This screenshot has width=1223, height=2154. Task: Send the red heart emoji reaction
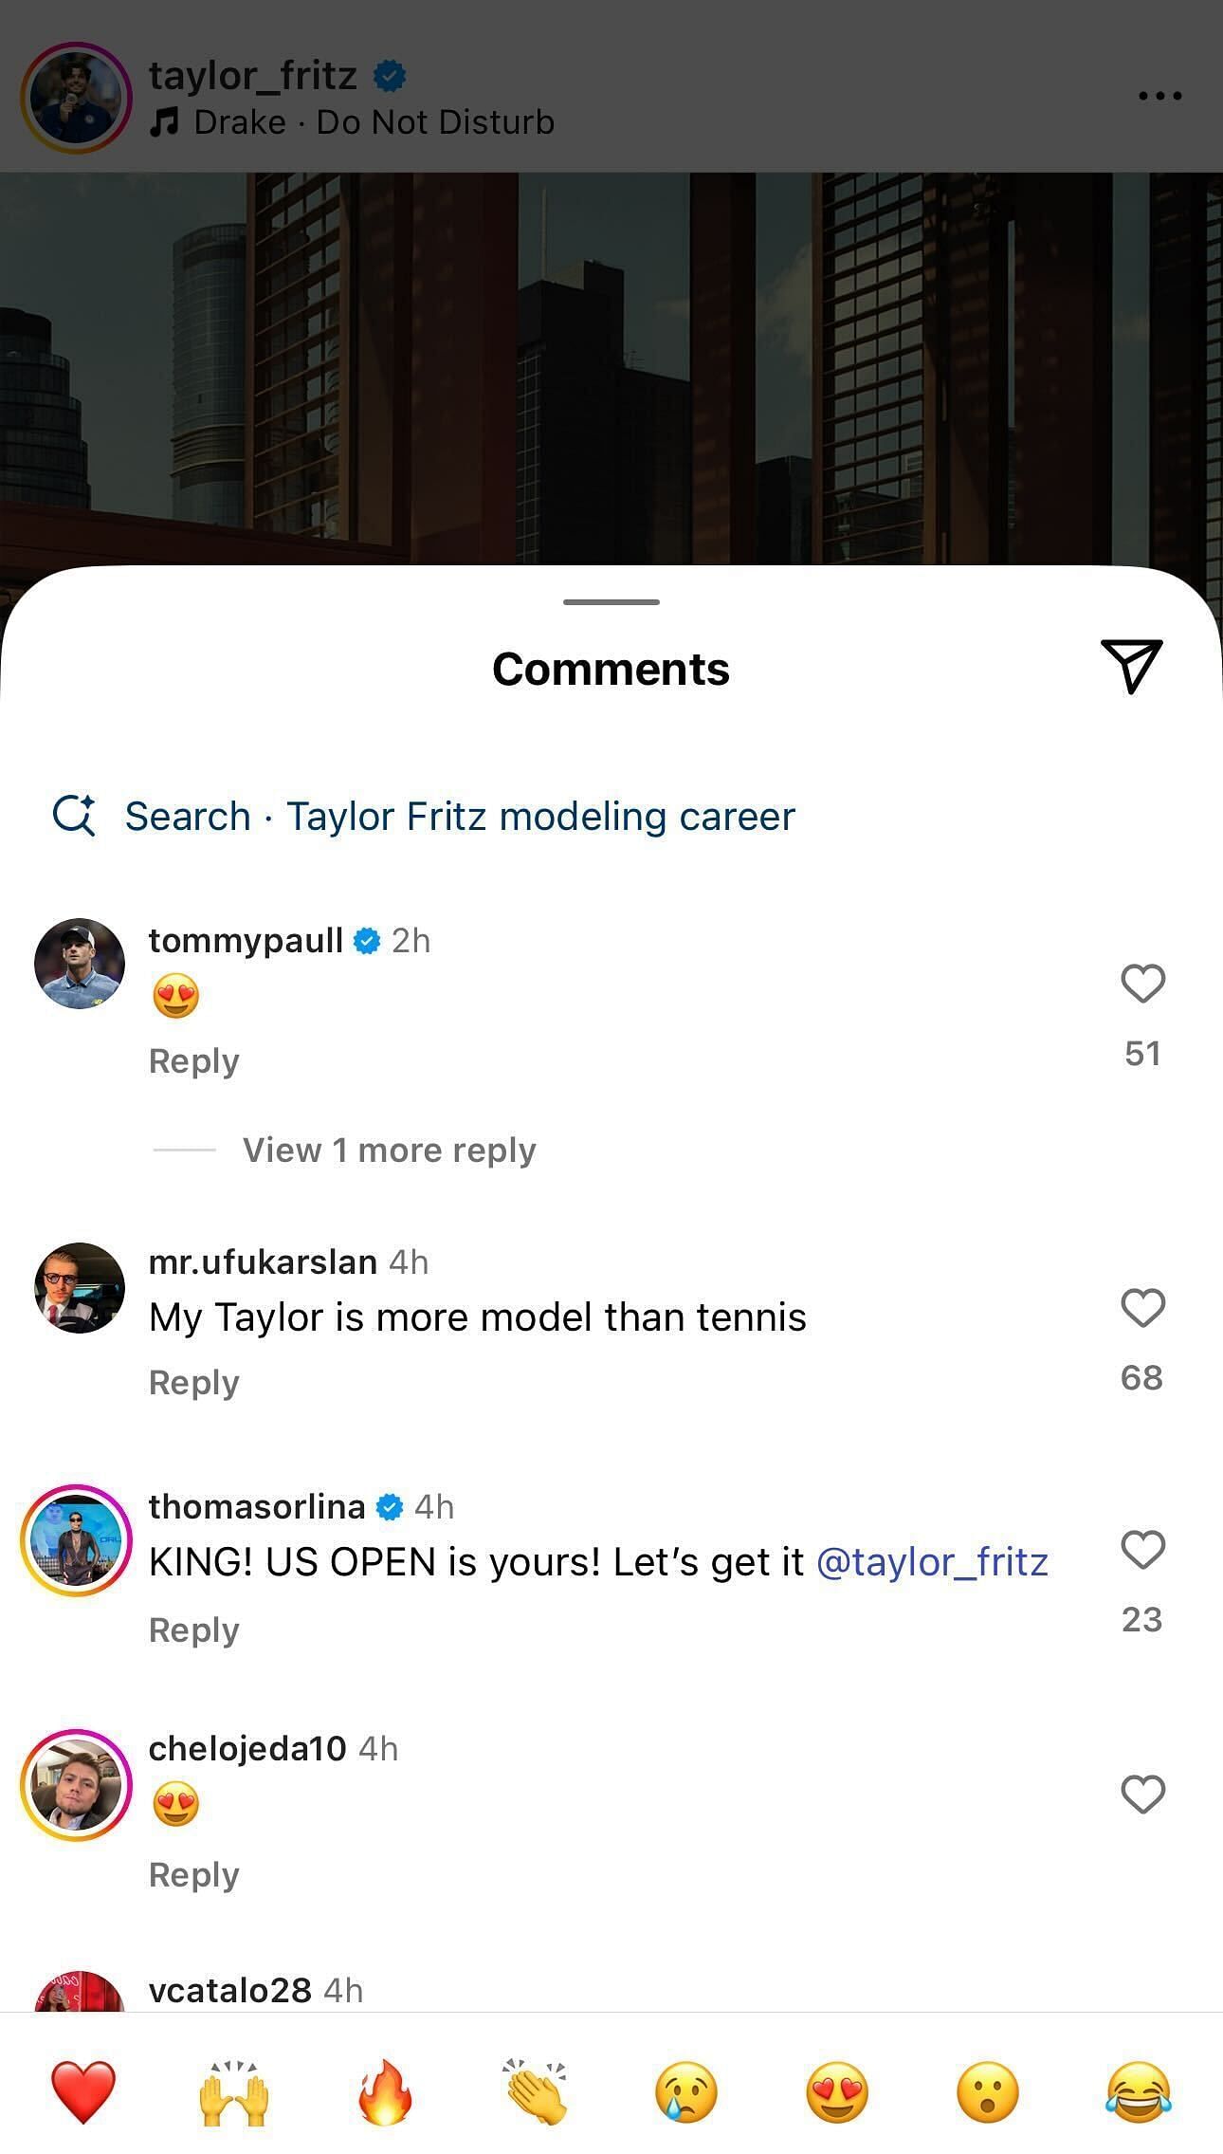[83, 2091]
